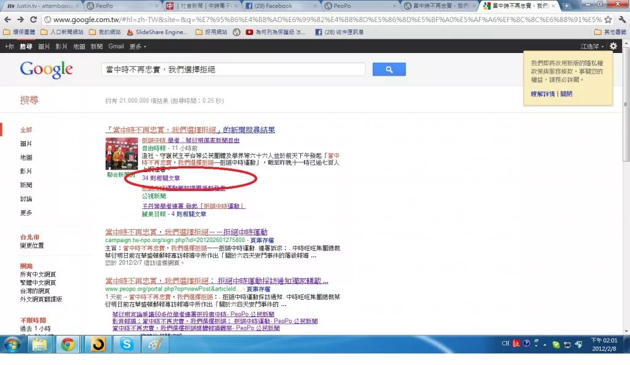Image resolution: width=630 pixels, height=365 pixels.
Task: Open 頁庫存檔 for the peopo.org result
Action: [x=258, y=289]
